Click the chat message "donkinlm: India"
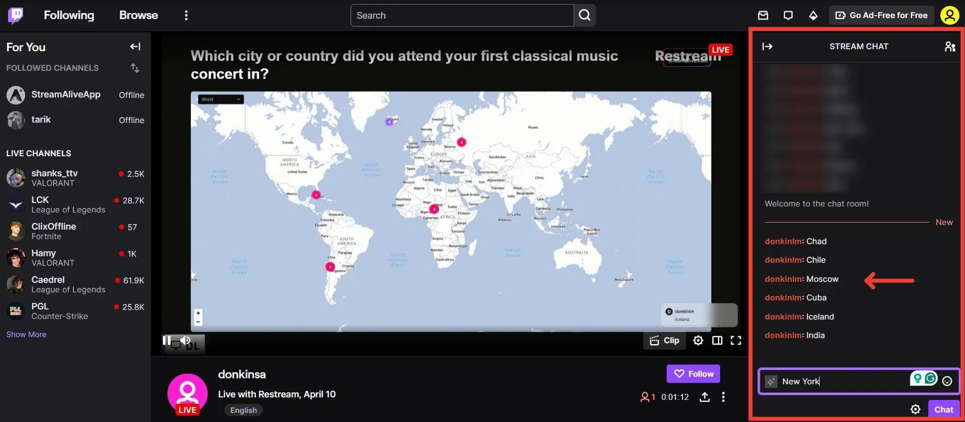 [x=795, y=336]
